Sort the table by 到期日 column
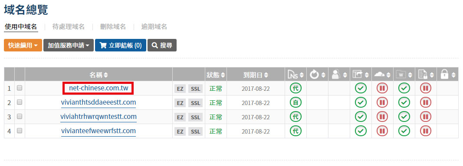This screenshot has height=166, width=463. [x=256, y=75]
